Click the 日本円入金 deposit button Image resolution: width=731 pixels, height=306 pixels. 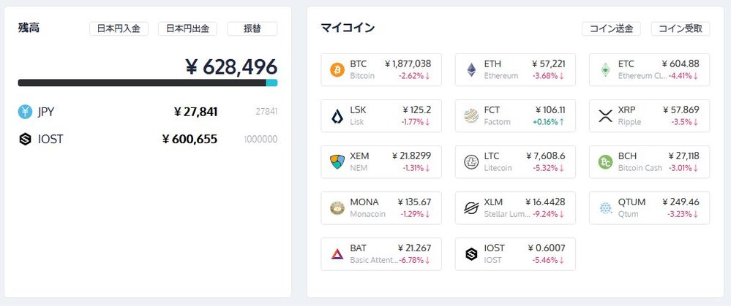[x=119, y=28]
